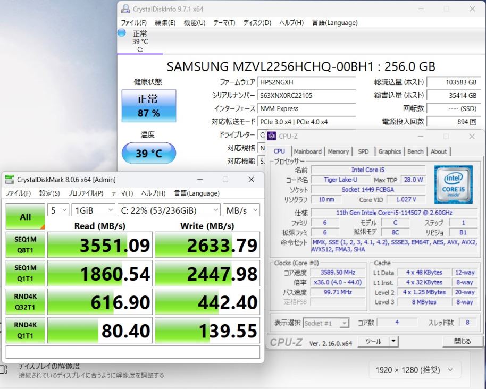Switch to the Graphics tab in CPU-Z

pos(390,151)
